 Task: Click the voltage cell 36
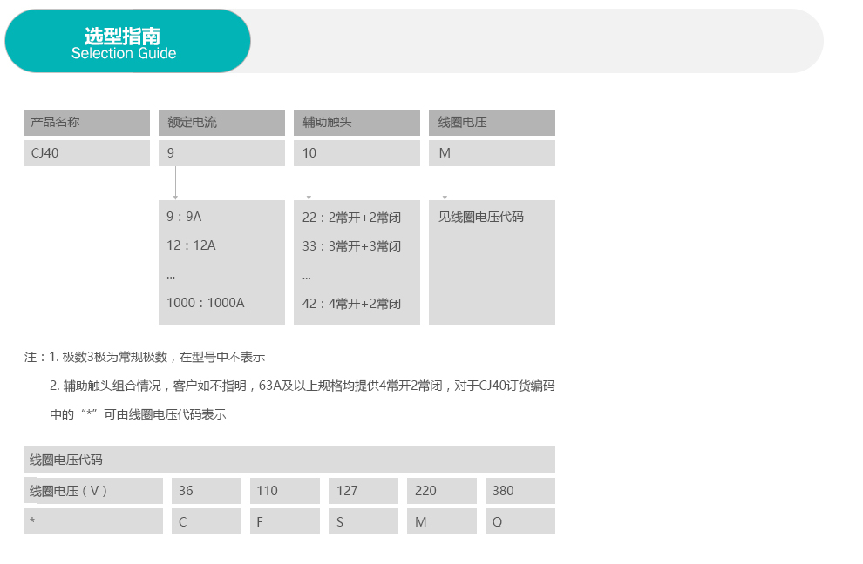coord(207,491)
